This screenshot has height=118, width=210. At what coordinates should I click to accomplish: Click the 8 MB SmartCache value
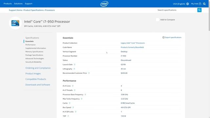128,103
